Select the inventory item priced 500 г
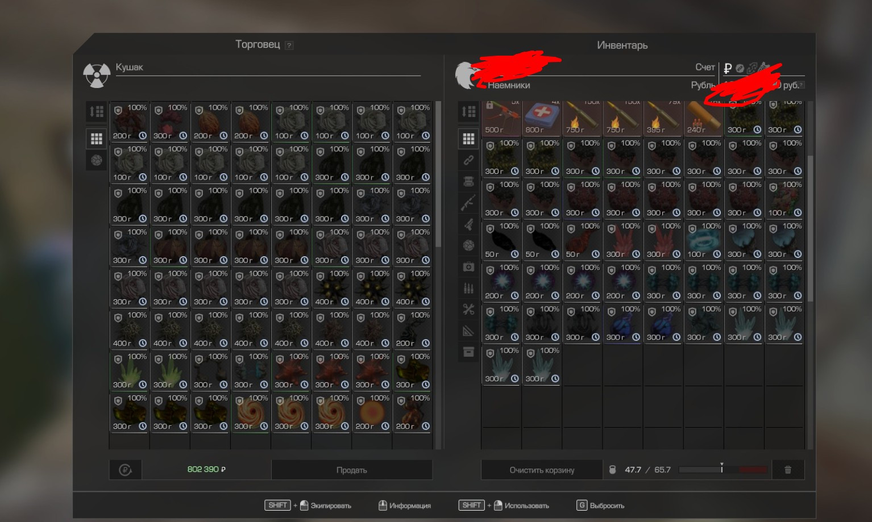 point(501,119)
